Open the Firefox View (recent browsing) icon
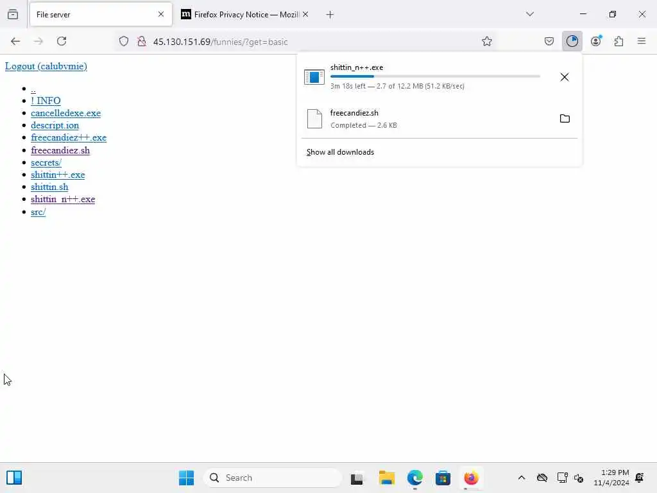Viewport: 657px width, 493px height. click(x=13, y=14)
